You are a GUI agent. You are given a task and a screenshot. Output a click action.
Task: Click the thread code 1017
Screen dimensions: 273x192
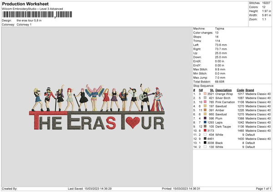(241, 94)
